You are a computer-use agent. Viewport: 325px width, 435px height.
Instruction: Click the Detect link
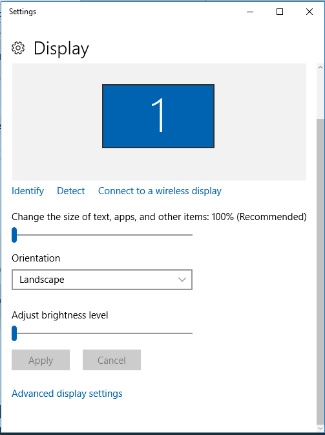71,191
